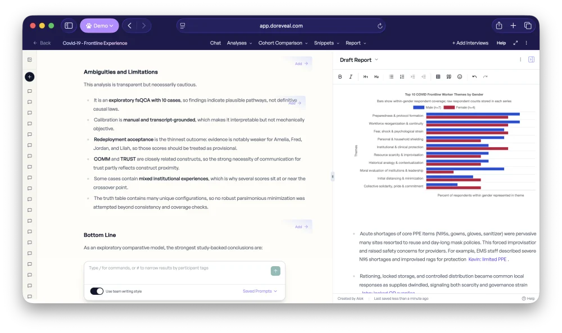Click the Female (n=4) legend swatch

pos(448,107)
